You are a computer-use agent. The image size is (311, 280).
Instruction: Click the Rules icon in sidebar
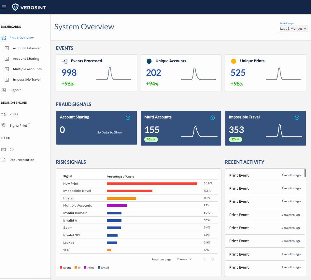4,114
